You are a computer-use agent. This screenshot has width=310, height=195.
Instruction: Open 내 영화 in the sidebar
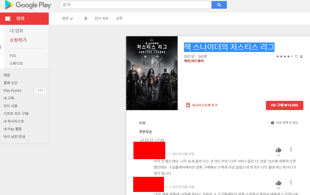pyautogui.click(x=16, y=31)
